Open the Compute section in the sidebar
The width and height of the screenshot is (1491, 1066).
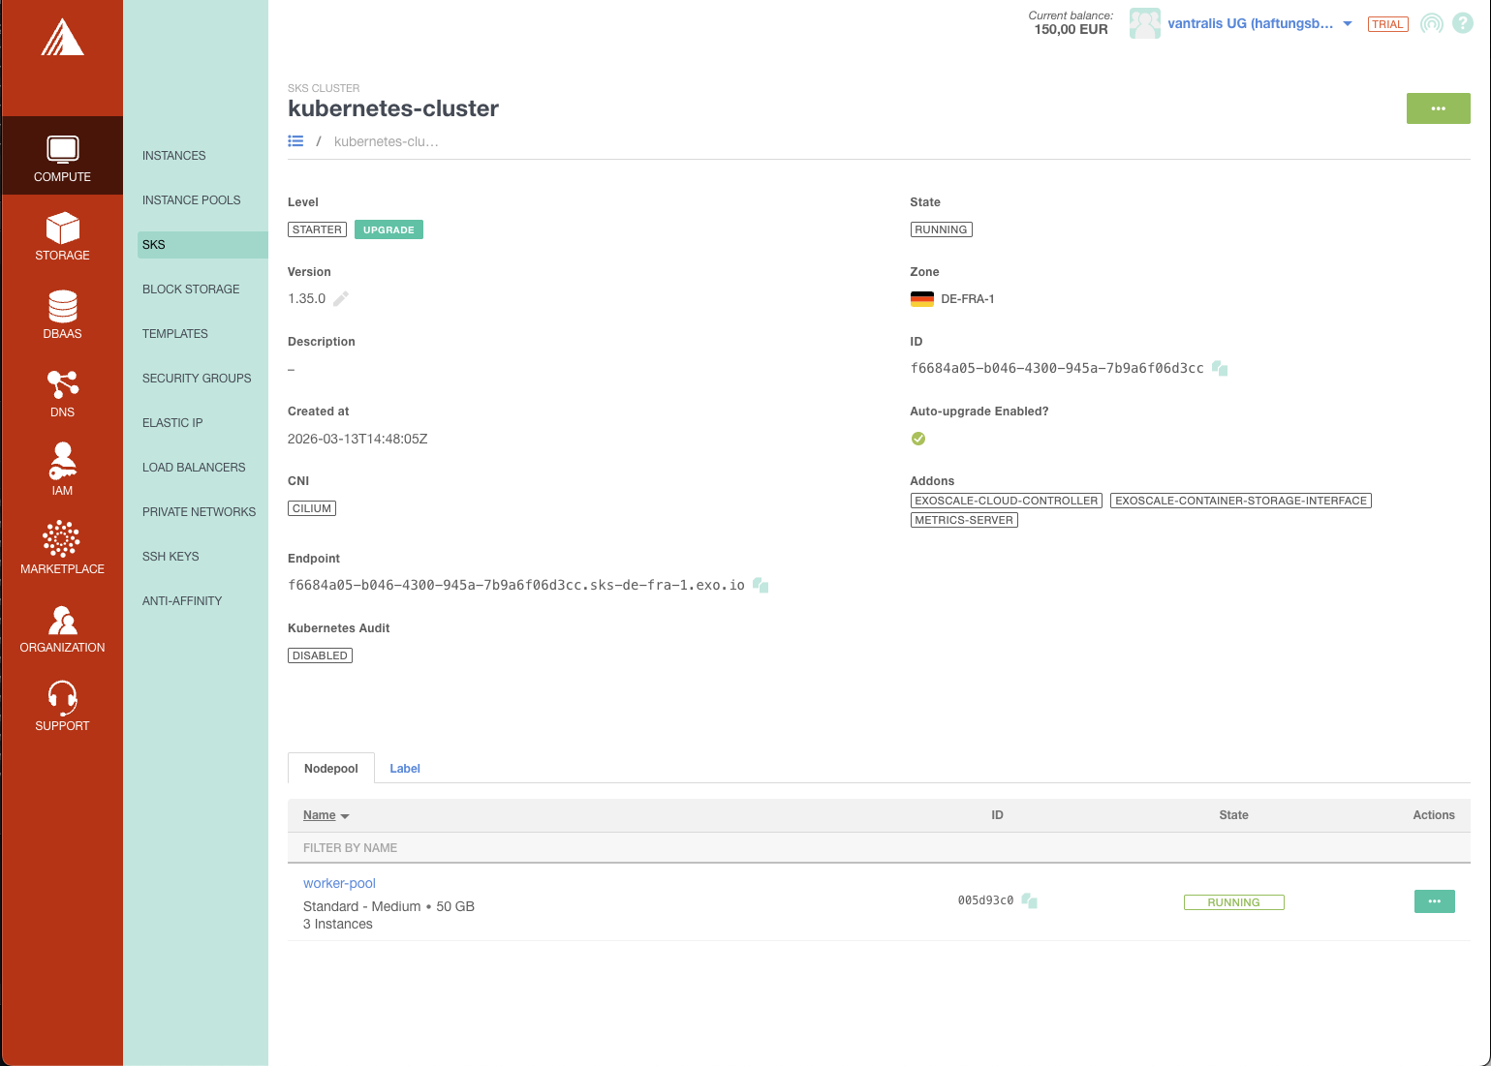pyautogui.click(x=62, y=156)
